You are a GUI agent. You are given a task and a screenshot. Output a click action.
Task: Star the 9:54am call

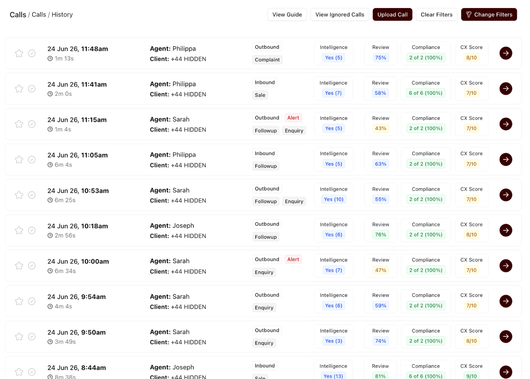point(19,301)
